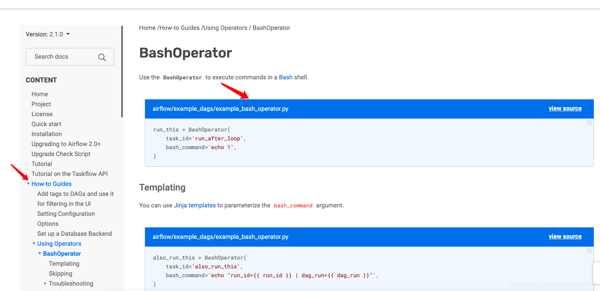This screenshot has height=291, width=600.
Task: Click the task_id='run_after_loop' code line
Action: 206,138
